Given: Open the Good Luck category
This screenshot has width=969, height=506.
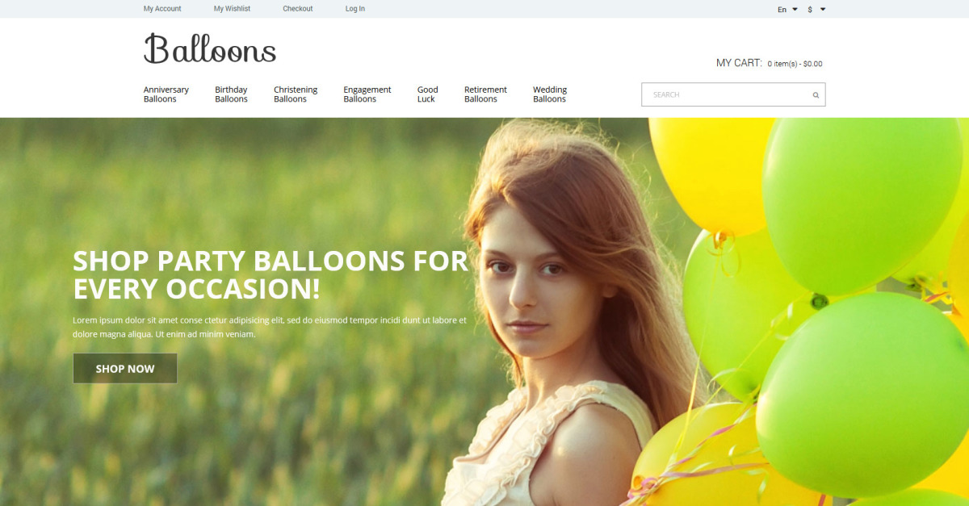Looking at the screenshot, I should click(x=427, y=94).
